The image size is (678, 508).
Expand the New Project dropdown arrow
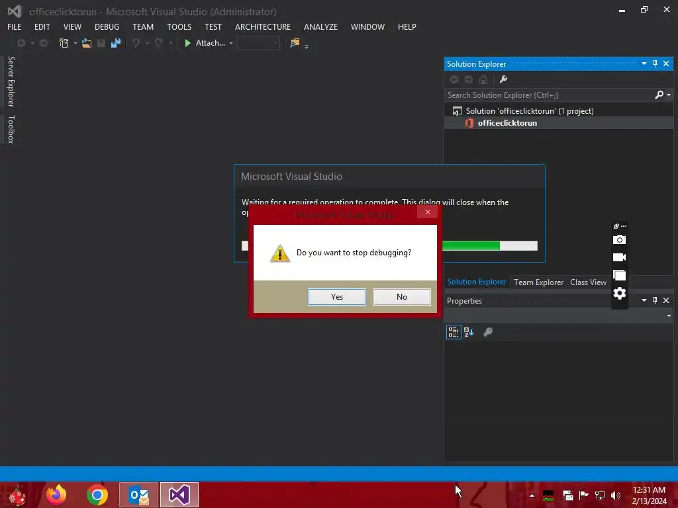pos(75,43)
